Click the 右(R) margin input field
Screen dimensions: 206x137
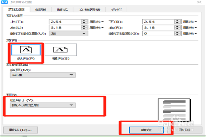click(x=158, y=27)
